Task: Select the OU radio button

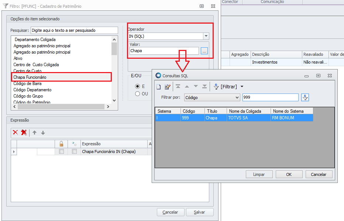Action: click(138, 94)
